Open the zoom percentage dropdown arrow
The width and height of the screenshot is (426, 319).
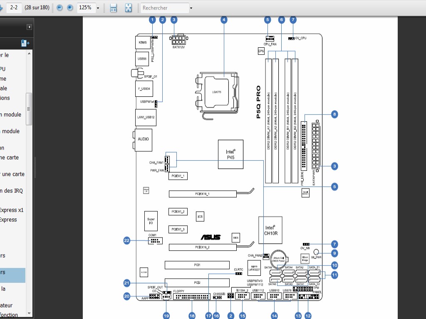[98, 8]
